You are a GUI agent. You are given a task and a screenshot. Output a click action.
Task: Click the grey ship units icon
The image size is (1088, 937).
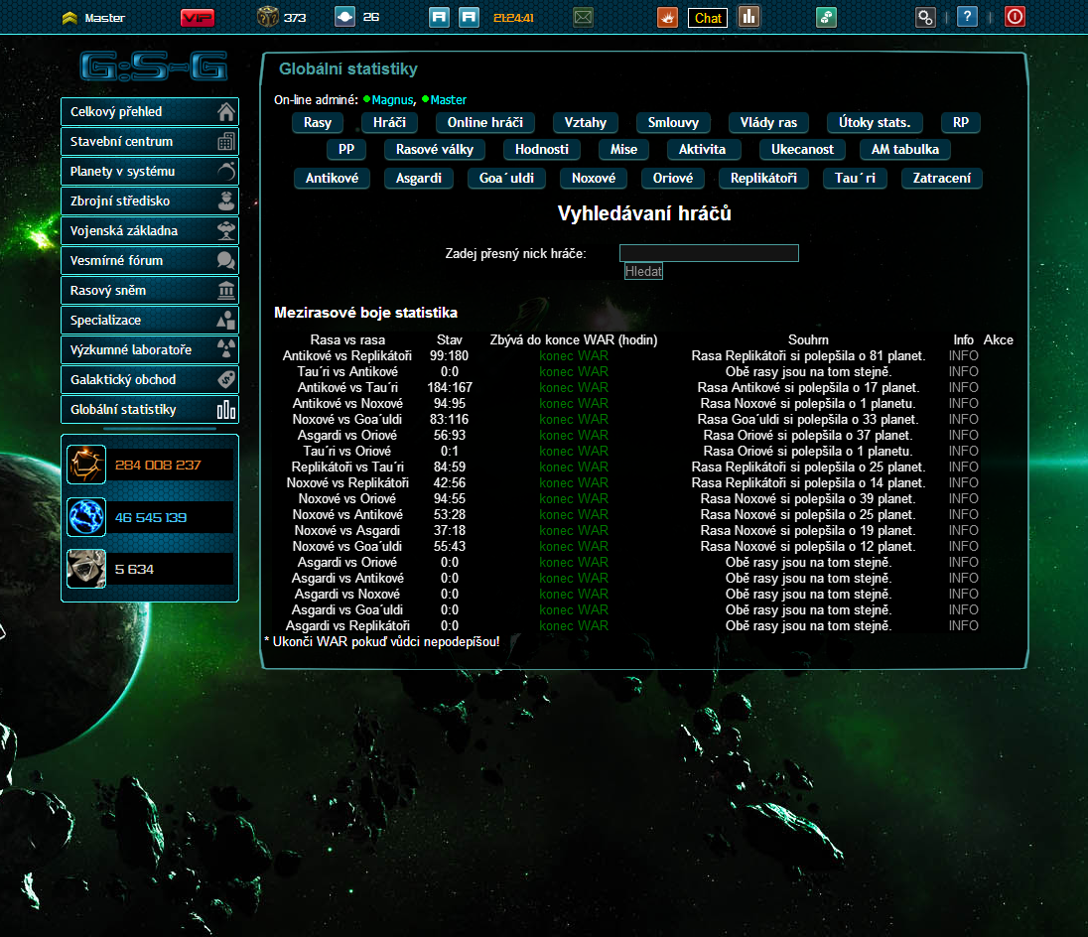point(86,569)
